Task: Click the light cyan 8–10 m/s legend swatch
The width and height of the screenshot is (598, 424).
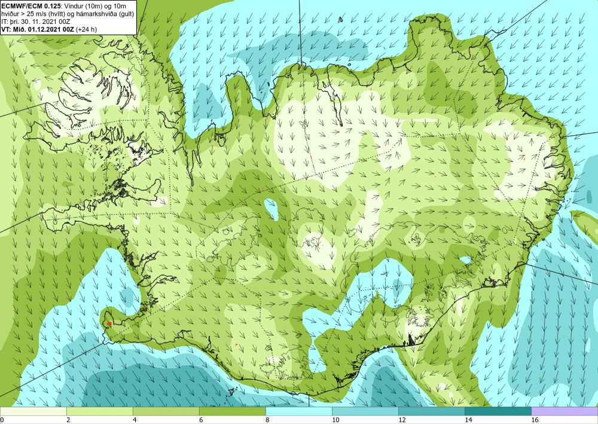Action: click(298, 411)
